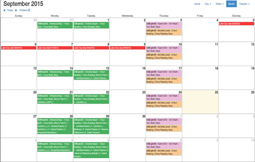Open the Teacher dropdown menu

click(x=244, y=4)
